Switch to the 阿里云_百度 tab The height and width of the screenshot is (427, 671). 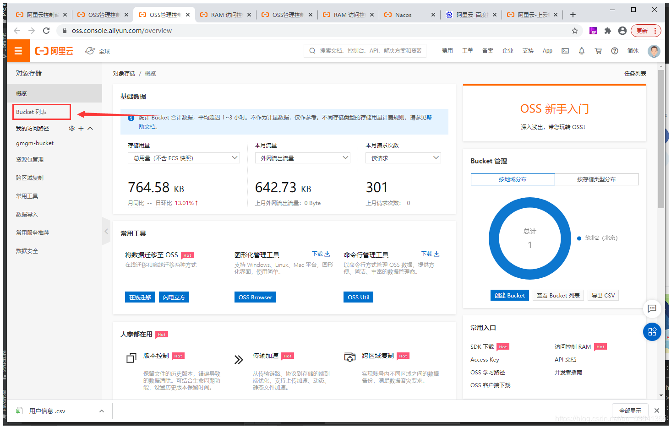(x=471, y=15)
